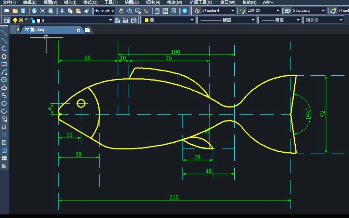Open the print preview
The height and width of the screenshot is (218, 349).
click(x=42, y=11)
